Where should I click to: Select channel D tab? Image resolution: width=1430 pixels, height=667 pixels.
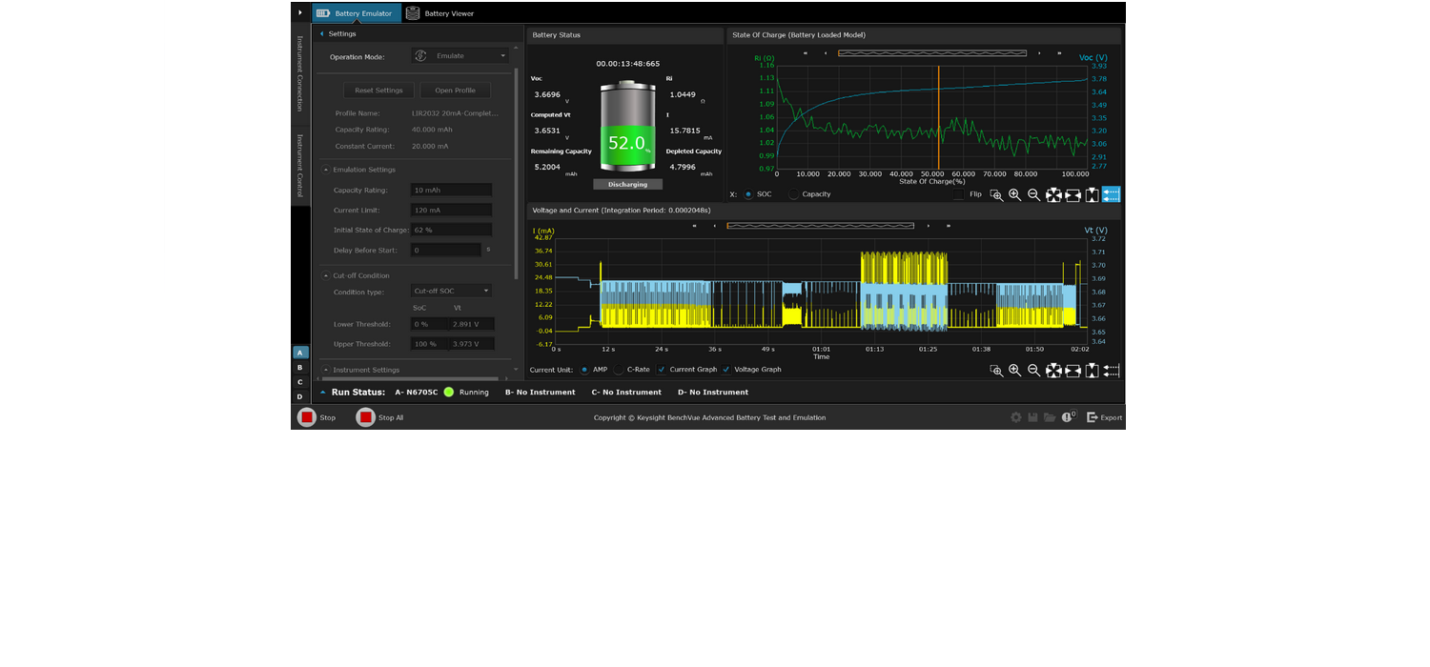(x=300, y=396)
